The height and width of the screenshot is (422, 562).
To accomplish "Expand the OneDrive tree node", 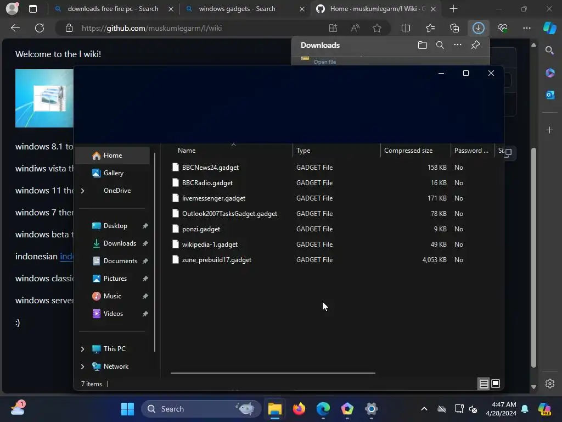I will (x=83, y=191).
